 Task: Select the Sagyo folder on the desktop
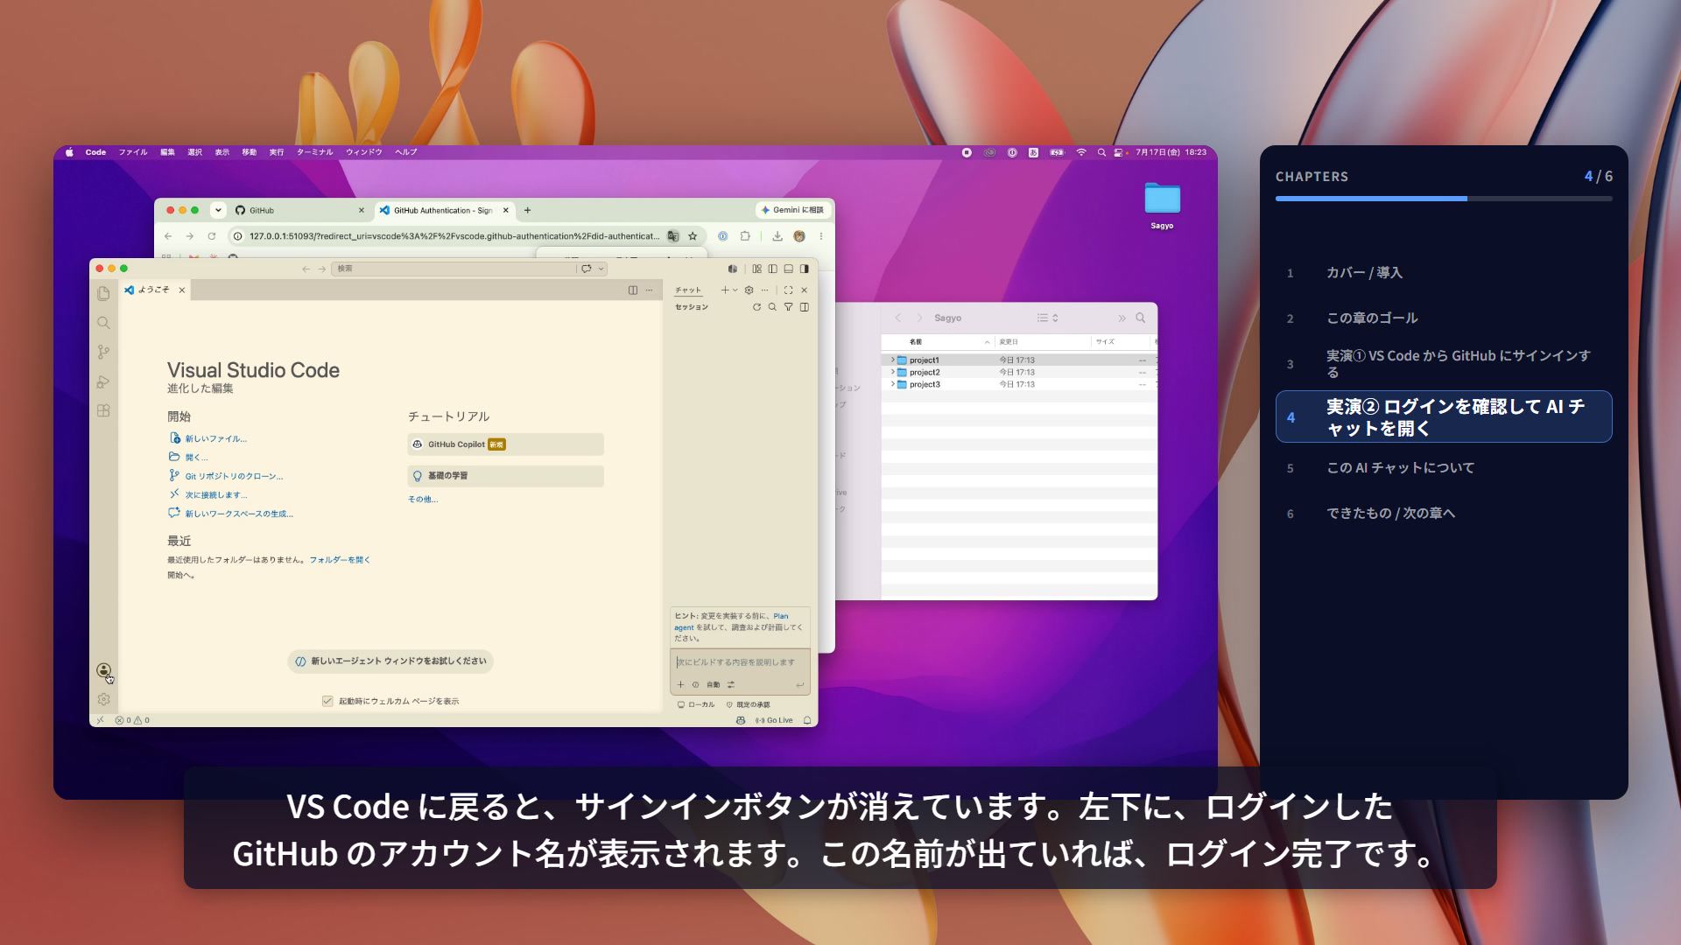[x=1162, y=206]
